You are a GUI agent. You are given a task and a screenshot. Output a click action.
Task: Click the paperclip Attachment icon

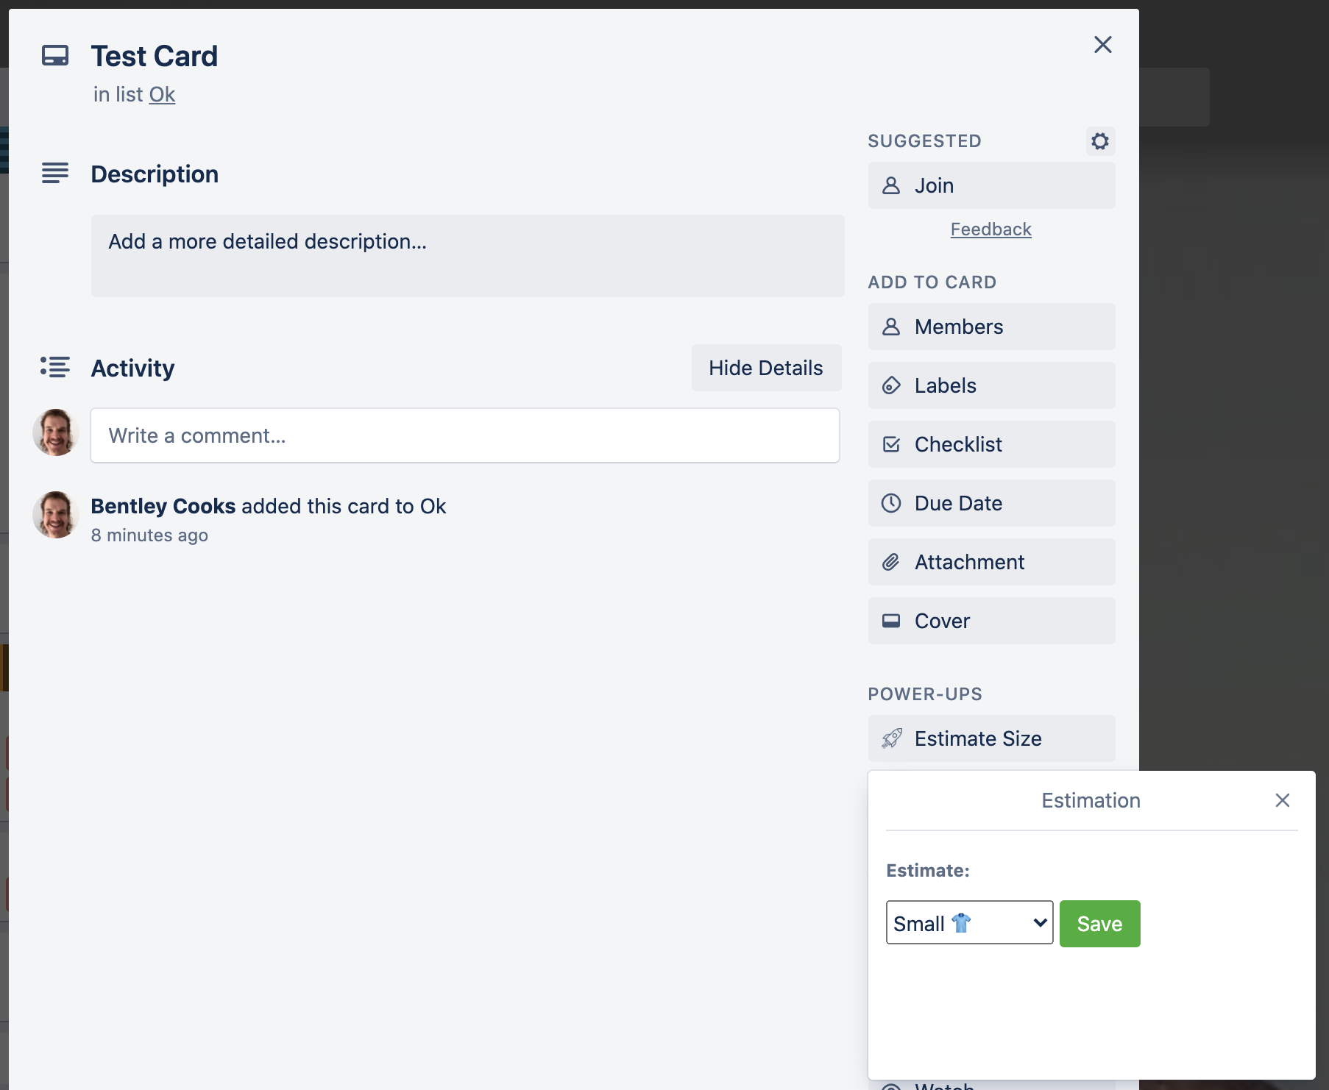pos(891,562)
